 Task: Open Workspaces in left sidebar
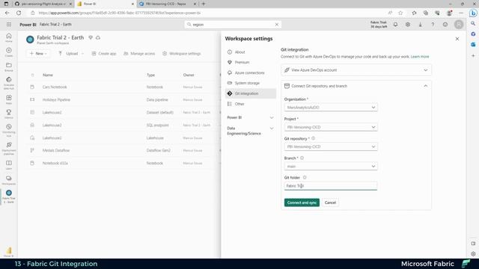[9, 180]
